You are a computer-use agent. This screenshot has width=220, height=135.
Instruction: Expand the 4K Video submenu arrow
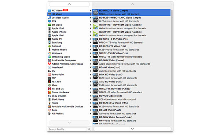point(90,11)
